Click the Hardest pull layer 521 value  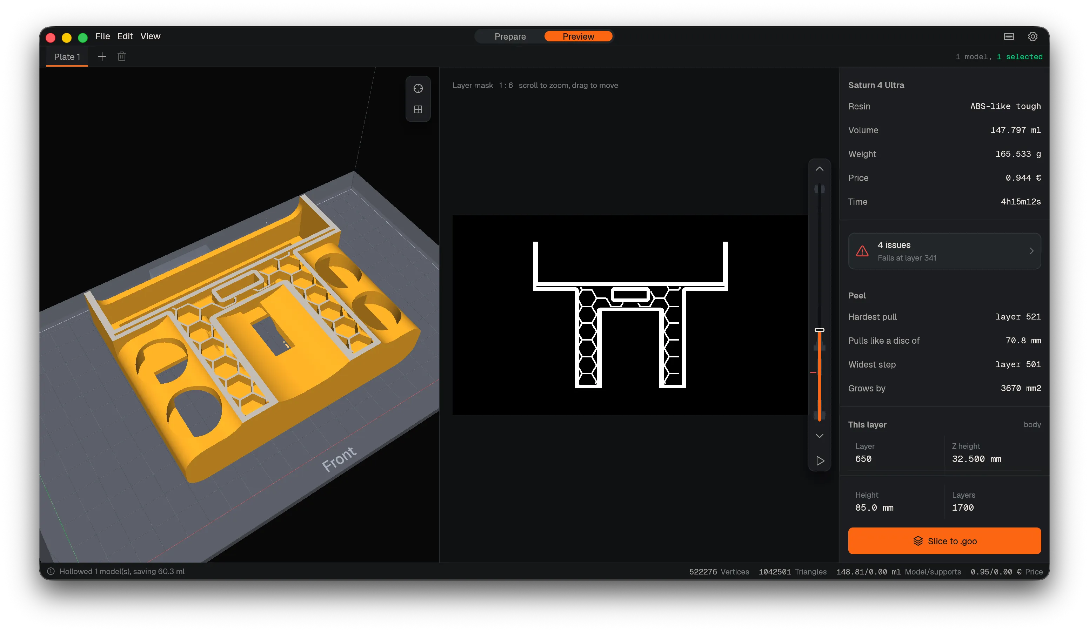pos(1018,317)
